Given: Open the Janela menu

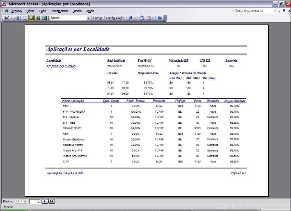Looking at the screenshot, I should tap(77, 11).
